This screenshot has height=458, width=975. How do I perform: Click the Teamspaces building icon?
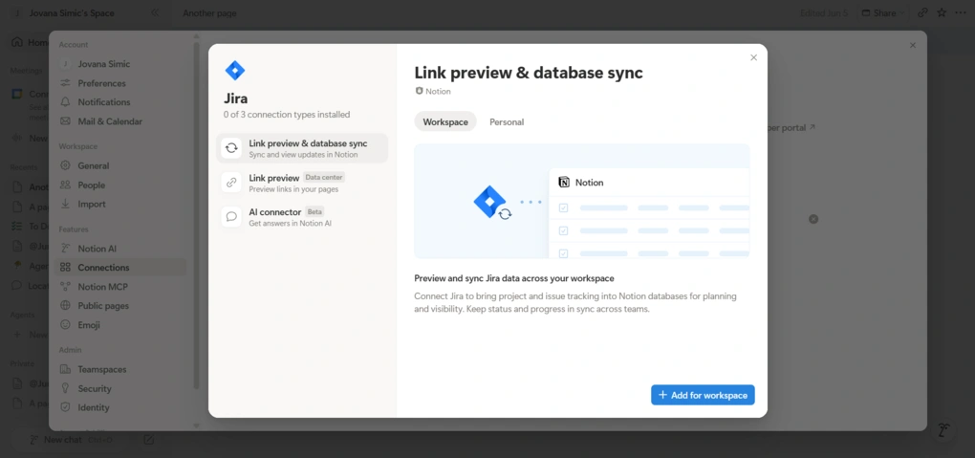pyautogui.click(x=65, y=369)
